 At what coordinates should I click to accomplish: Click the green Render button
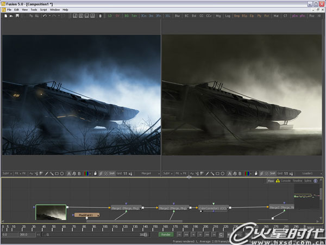coord(166,235)
